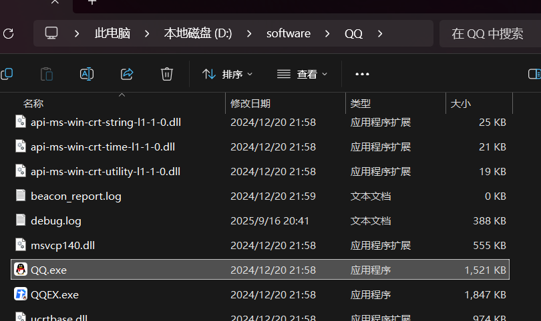Click date 2025/9/16 20:41 of debug.log
Image resolution: width=541 pixels, height=321 pixels.
(270, 221)
